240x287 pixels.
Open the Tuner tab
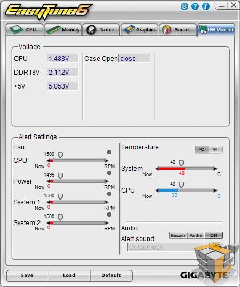101,30
